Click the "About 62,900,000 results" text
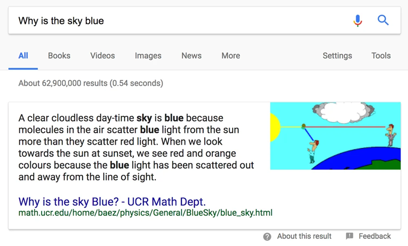Viewport: 408px width, 246px height. (91, 83)
